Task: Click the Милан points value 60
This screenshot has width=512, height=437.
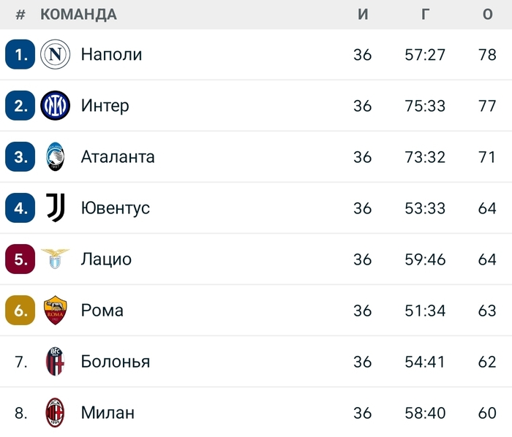Action: point(487,413)
